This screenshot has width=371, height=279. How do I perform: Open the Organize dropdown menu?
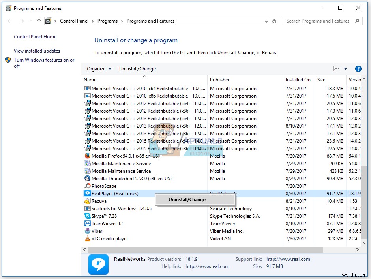click(x=99, y=69)
